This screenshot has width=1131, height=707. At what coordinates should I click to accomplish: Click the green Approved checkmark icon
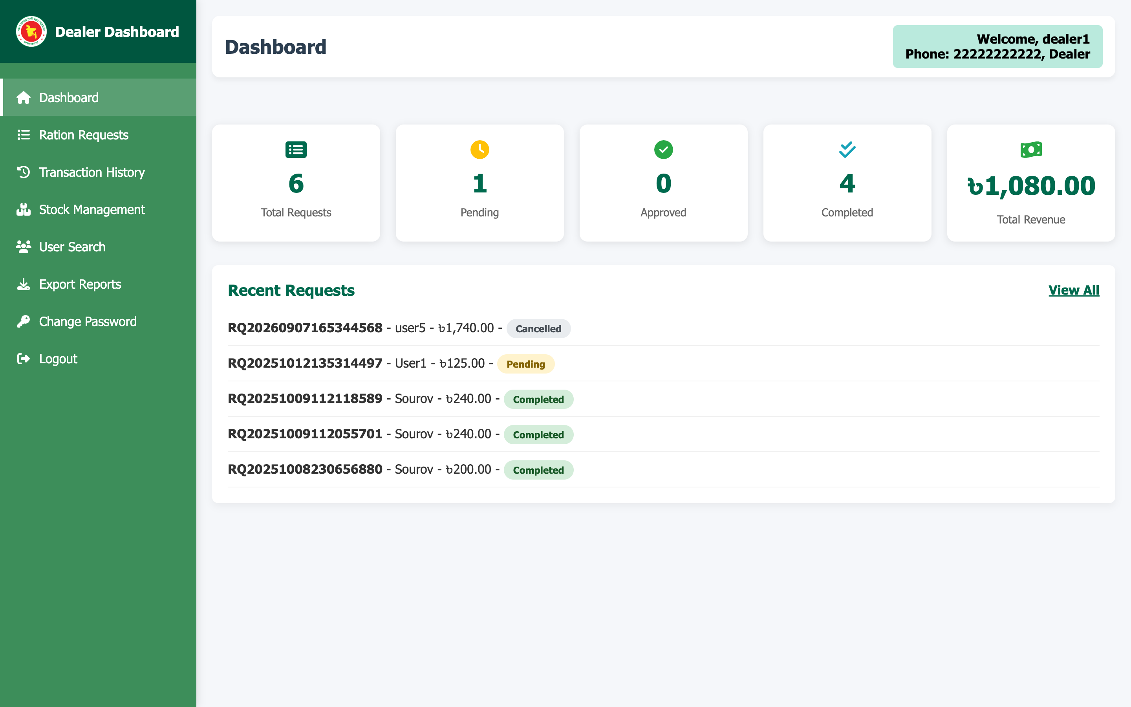click(x=663, y=150)
